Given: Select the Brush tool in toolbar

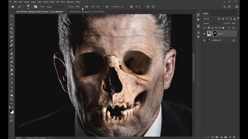Looking at the screenshot, I should pyautogui.click(x=12, y=49).
